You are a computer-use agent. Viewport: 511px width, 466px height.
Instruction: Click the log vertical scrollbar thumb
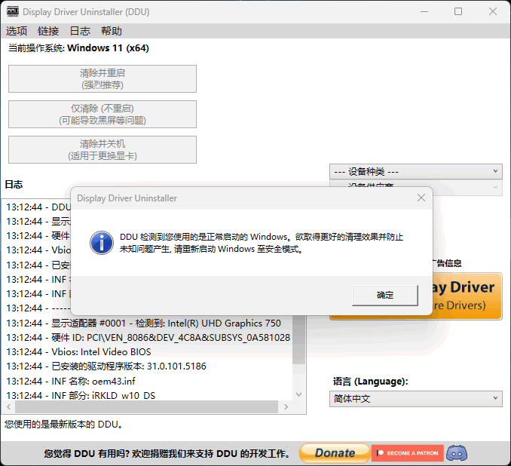(x=299, y=339)
